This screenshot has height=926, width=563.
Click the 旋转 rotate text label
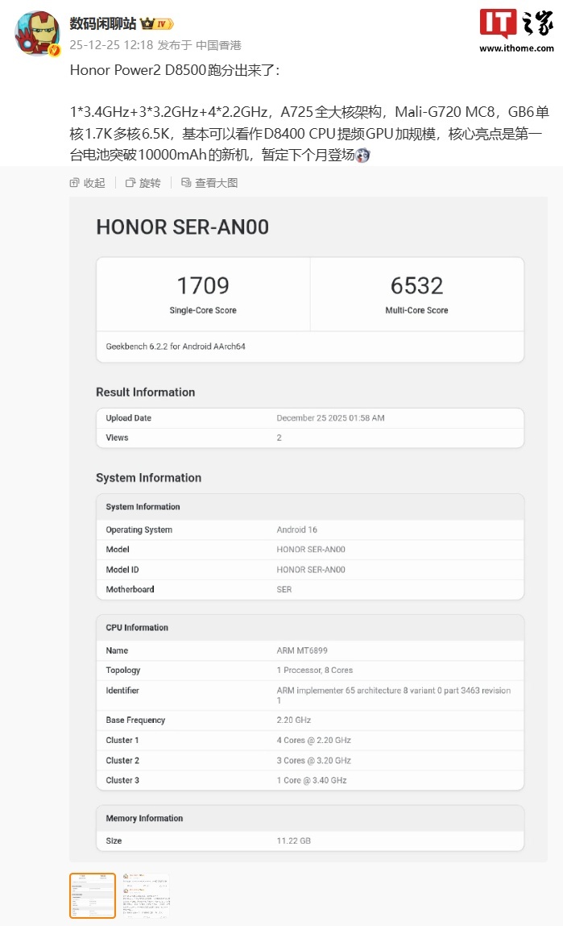point(150,183)
